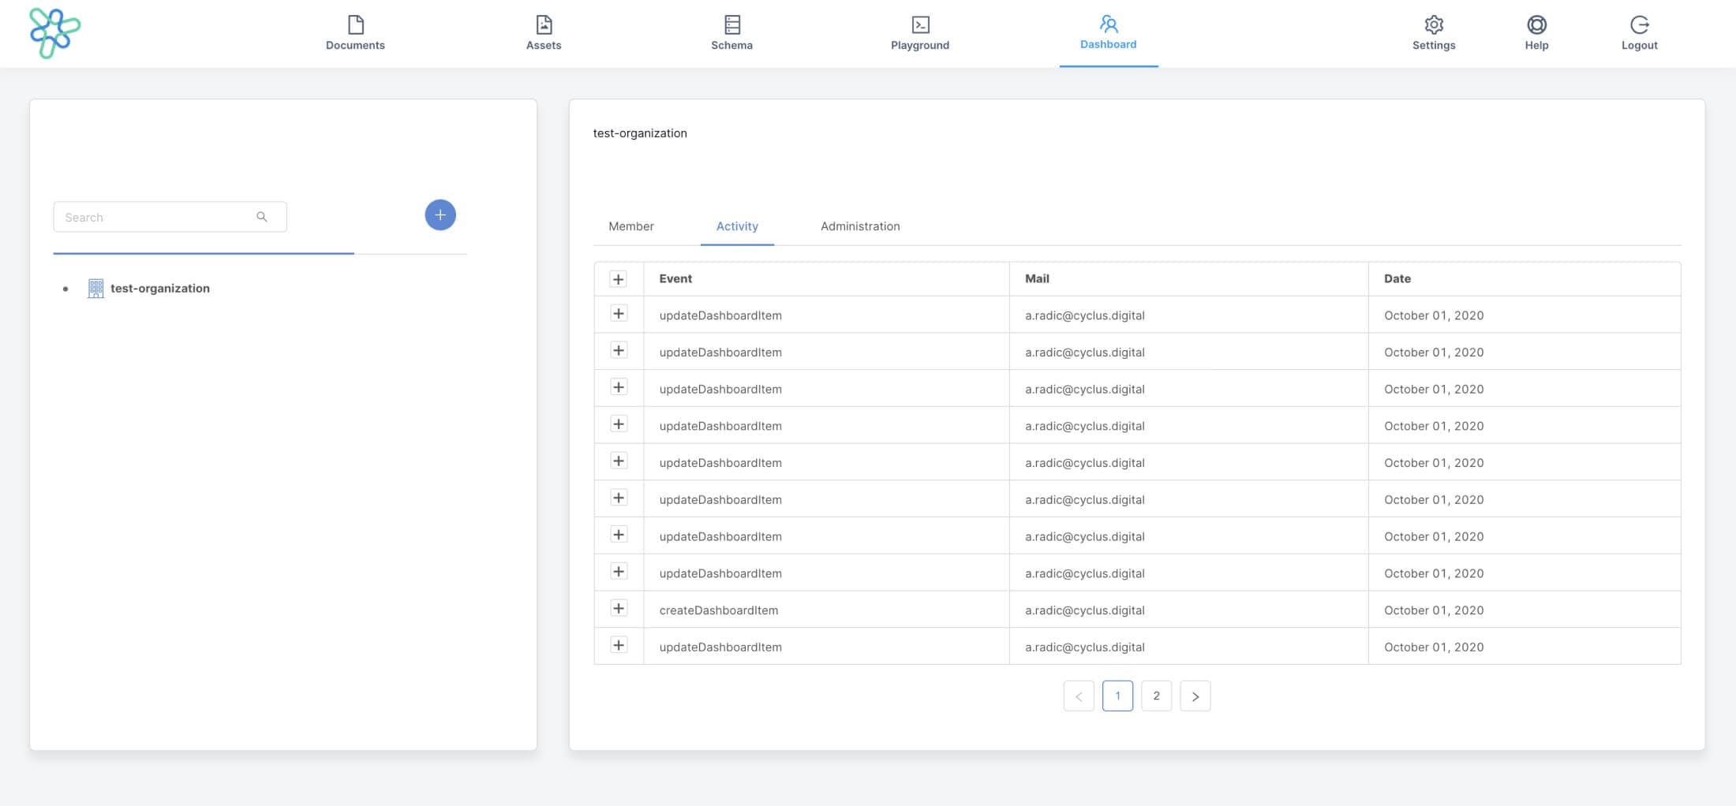The height and width of the screenshot is (806, 1736).
Task: Open the Help section
Action: coord(1536,33)
